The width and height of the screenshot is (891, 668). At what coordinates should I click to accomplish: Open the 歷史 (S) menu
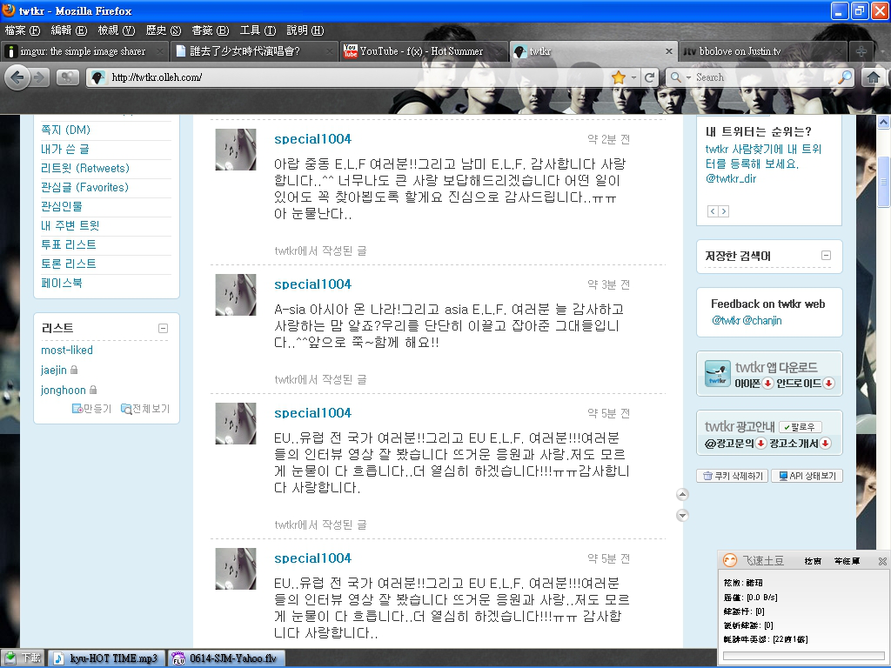tap(163, 30)
